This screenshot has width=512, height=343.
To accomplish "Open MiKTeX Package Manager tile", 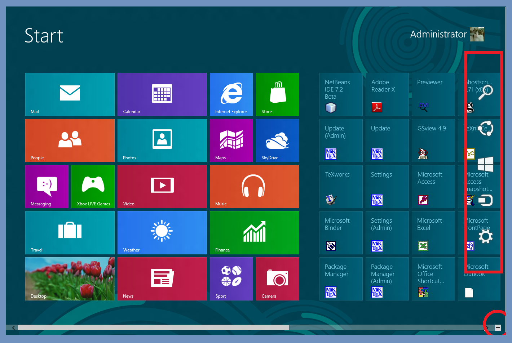I will point(341,279).
